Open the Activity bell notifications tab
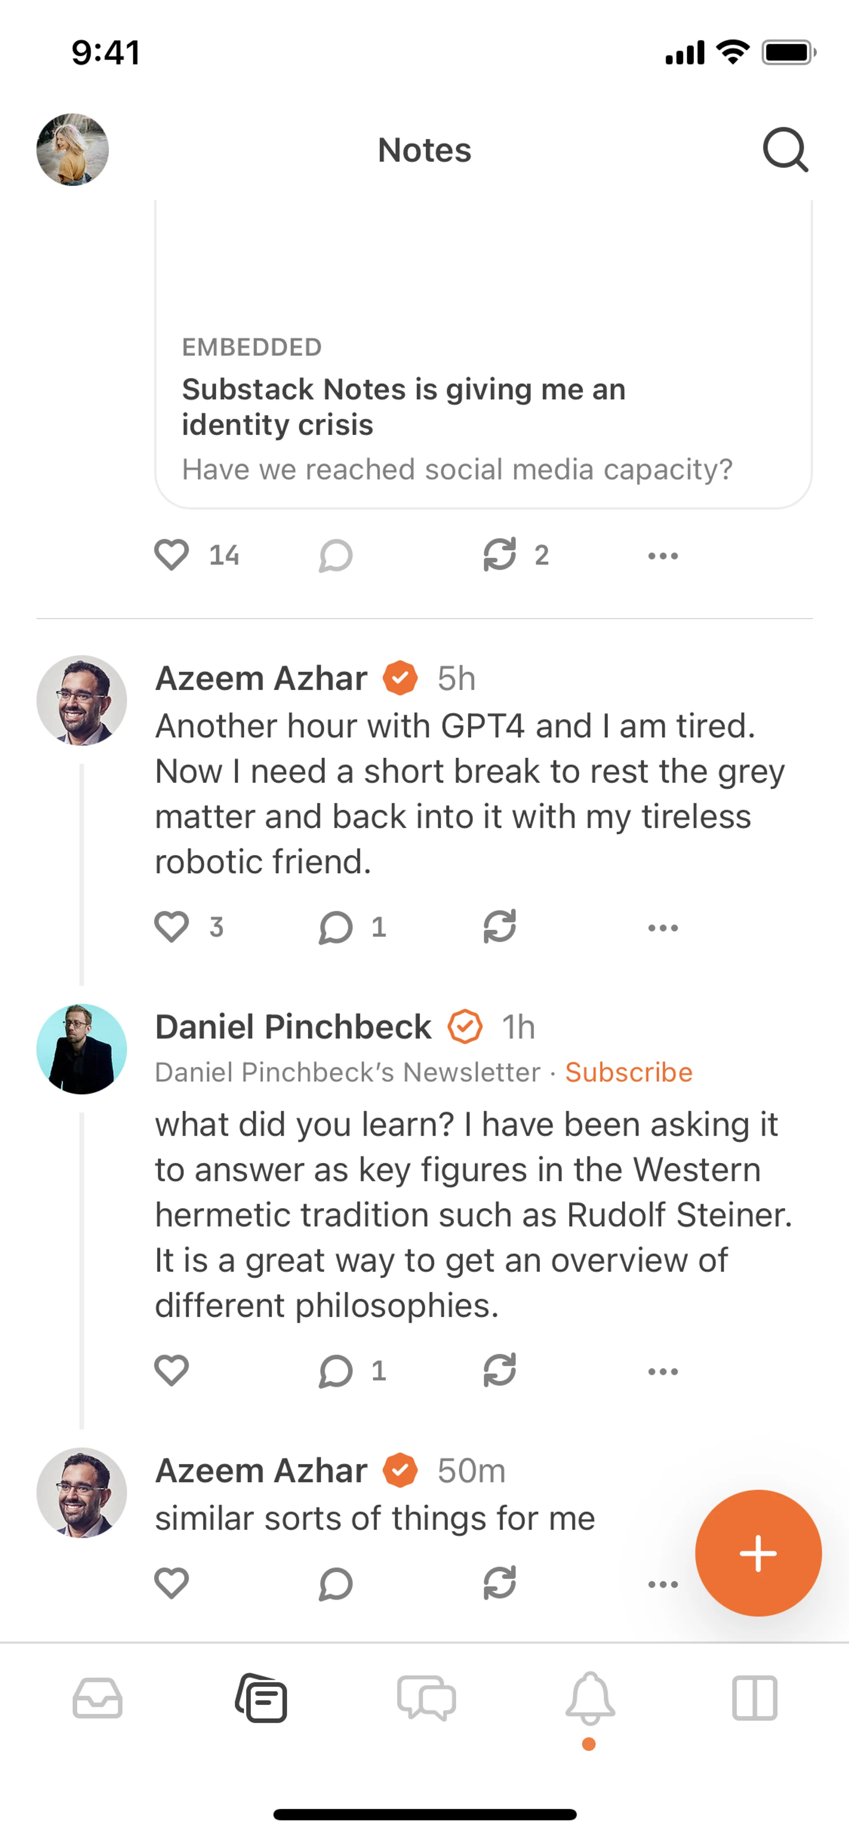This screenshot has width=849, height=1838. coord(590,1698)
